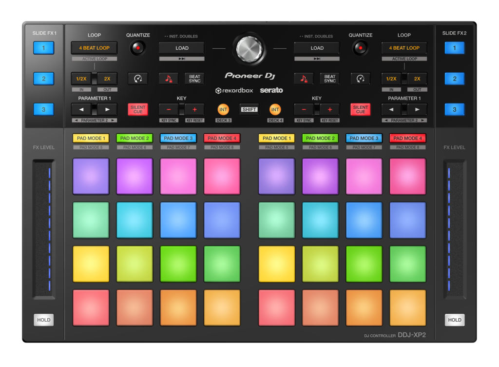Switch to PAD MODE 1 on the left deck
This screenshot has width=499, height=367.
coord(91,138)
